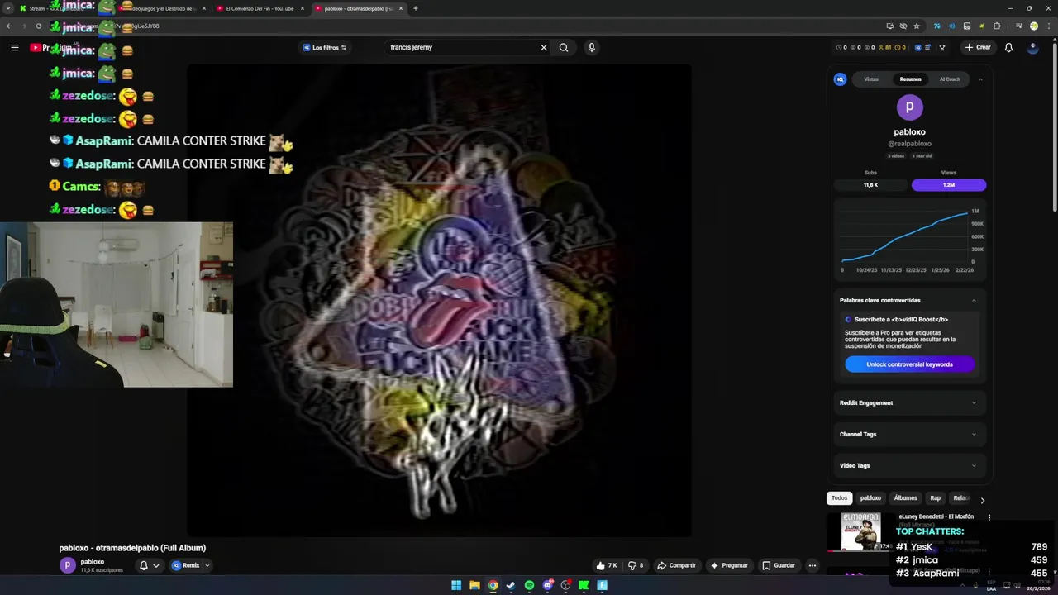Open the YouTube hamburger guide menu

click(x=14, y=47)
